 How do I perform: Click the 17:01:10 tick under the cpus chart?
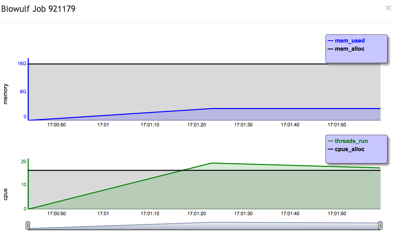click(150, 214)
